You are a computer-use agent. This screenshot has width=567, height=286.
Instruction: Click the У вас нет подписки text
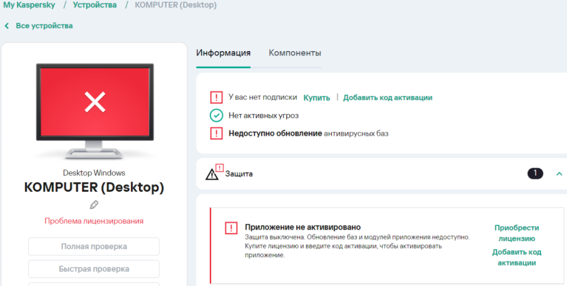(x=263, y=97)
